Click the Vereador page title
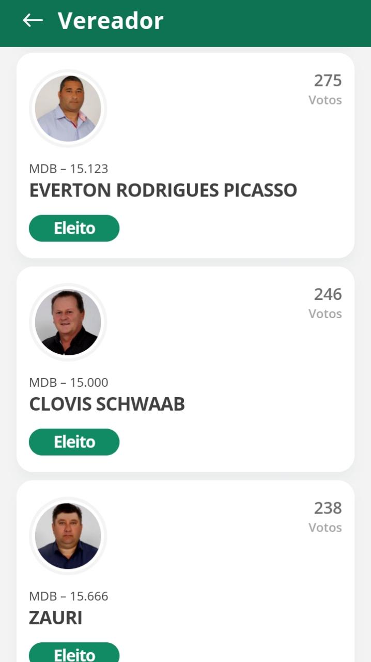 [111, 21]
